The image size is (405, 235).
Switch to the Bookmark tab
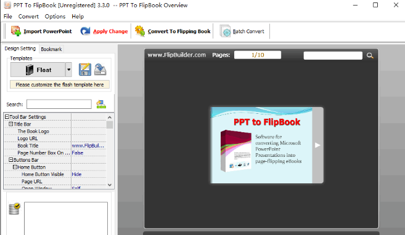pos(51,49)
